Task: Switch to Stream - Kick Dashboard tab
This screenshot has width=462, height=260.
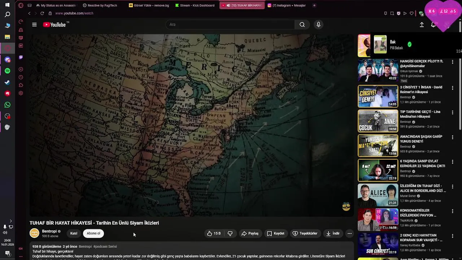Action: click(x=195, y=5)
